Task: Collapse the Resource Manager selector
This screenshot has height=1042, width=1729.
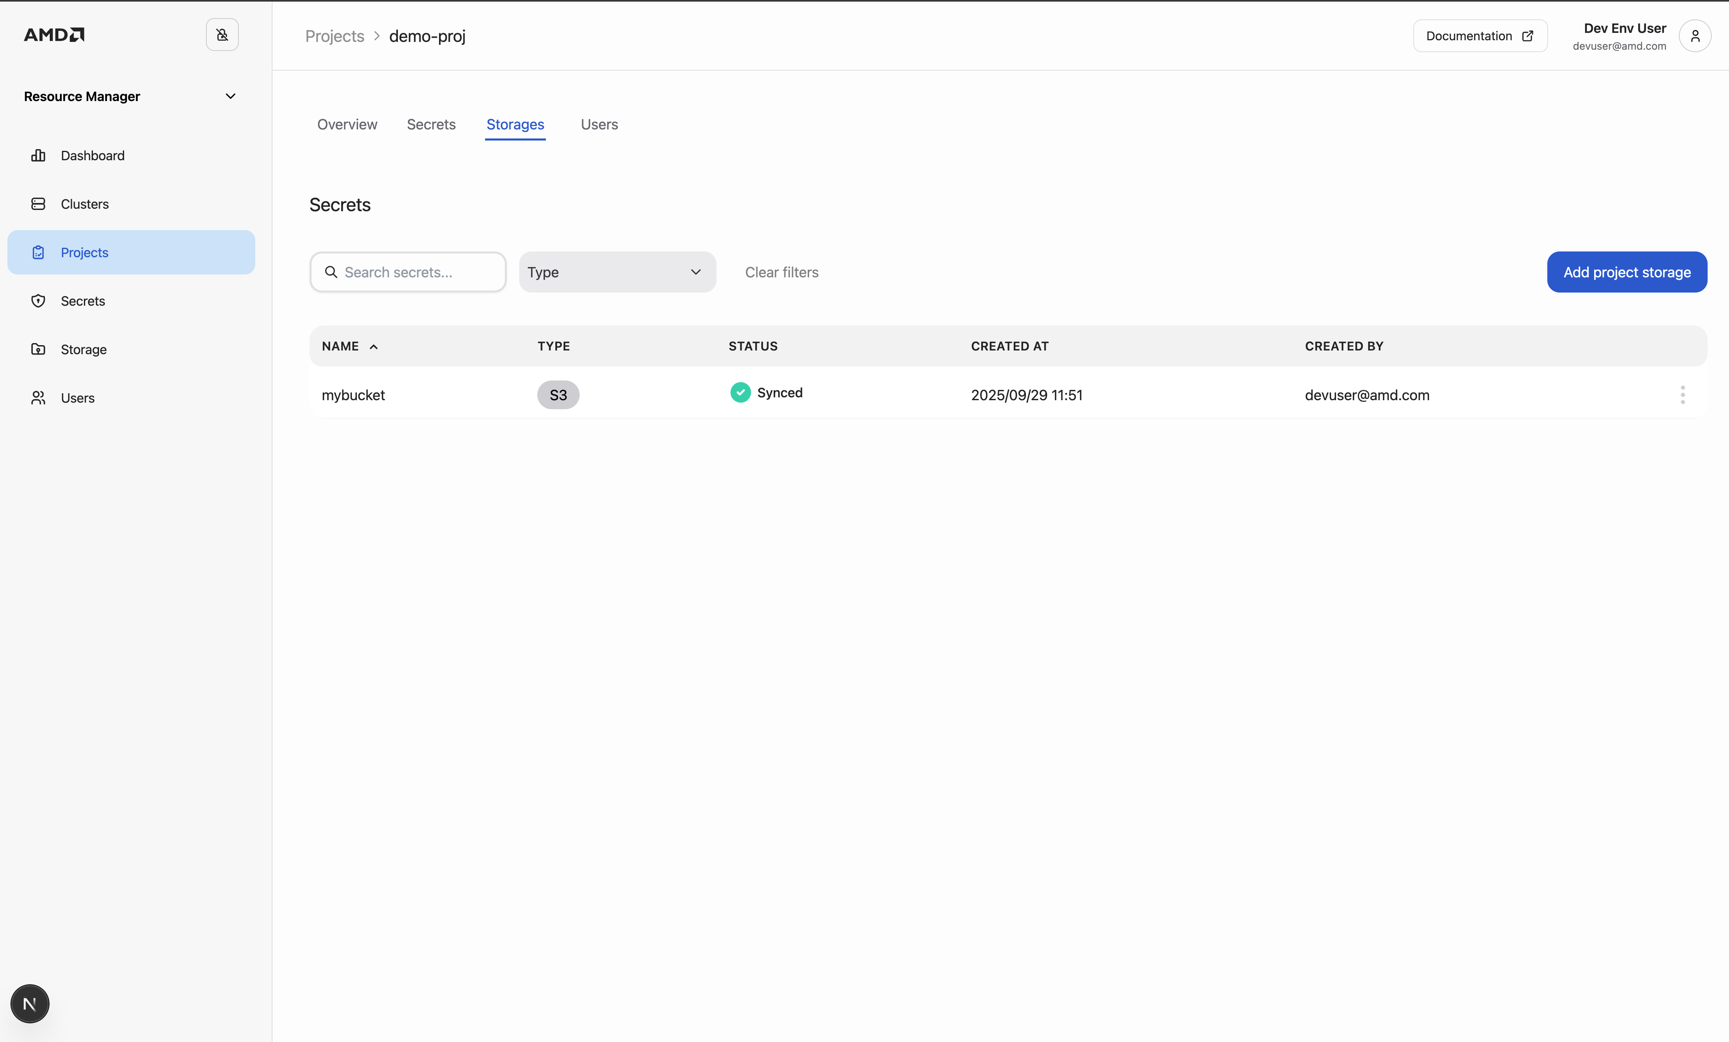Action: coord(230,96)
